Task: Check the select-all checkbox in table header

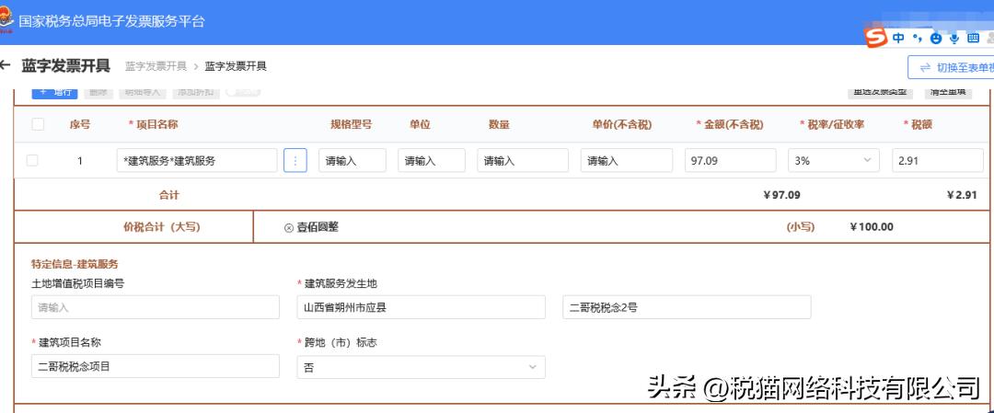Action: (38, 124)
